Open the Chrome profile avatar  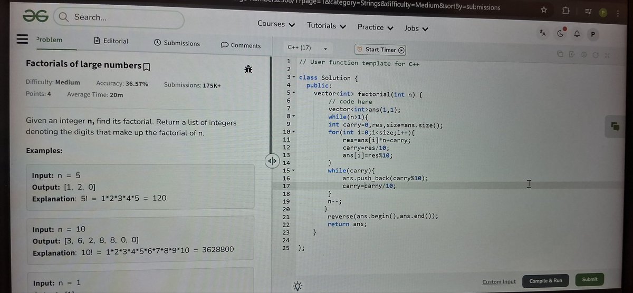tap(602, 12)
